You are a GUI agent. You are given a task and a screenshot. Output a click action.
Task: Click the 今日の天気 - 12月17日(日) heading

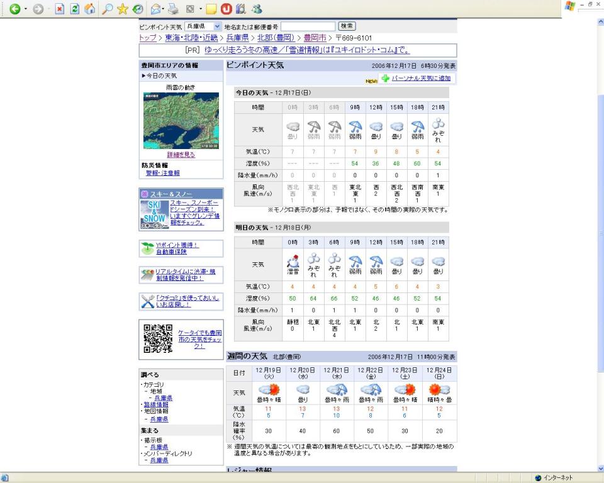[x=273, y=93]
